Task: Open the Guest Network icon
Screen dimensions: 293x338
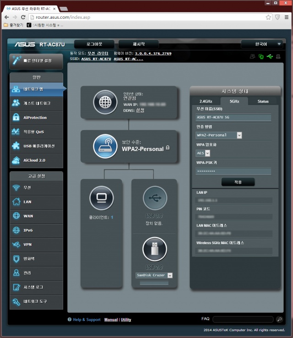Action: [16, 103]
